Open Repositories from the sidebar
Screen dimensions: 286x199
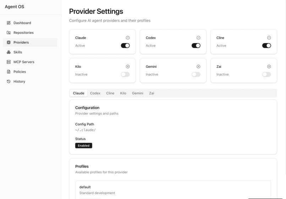click(x=30, y=33)
